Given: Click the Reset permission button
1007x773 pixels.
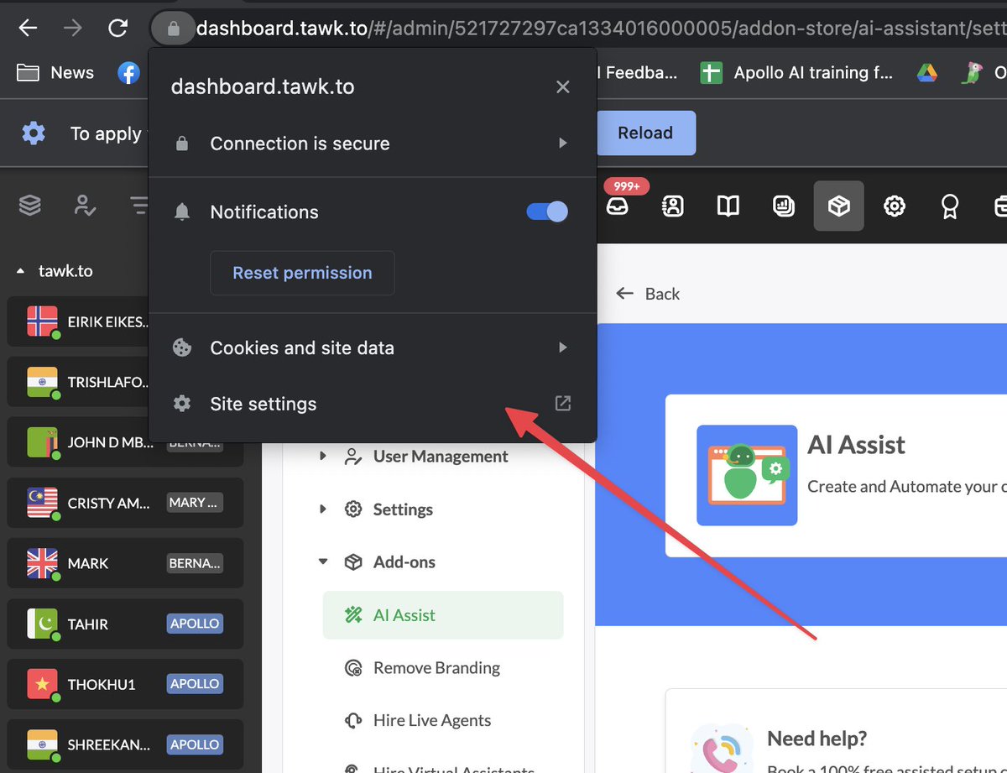Looking at the screenshot, I should pos(302,273).
